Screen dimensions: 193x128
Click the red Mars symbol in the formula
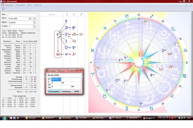[x=74, y=34]
